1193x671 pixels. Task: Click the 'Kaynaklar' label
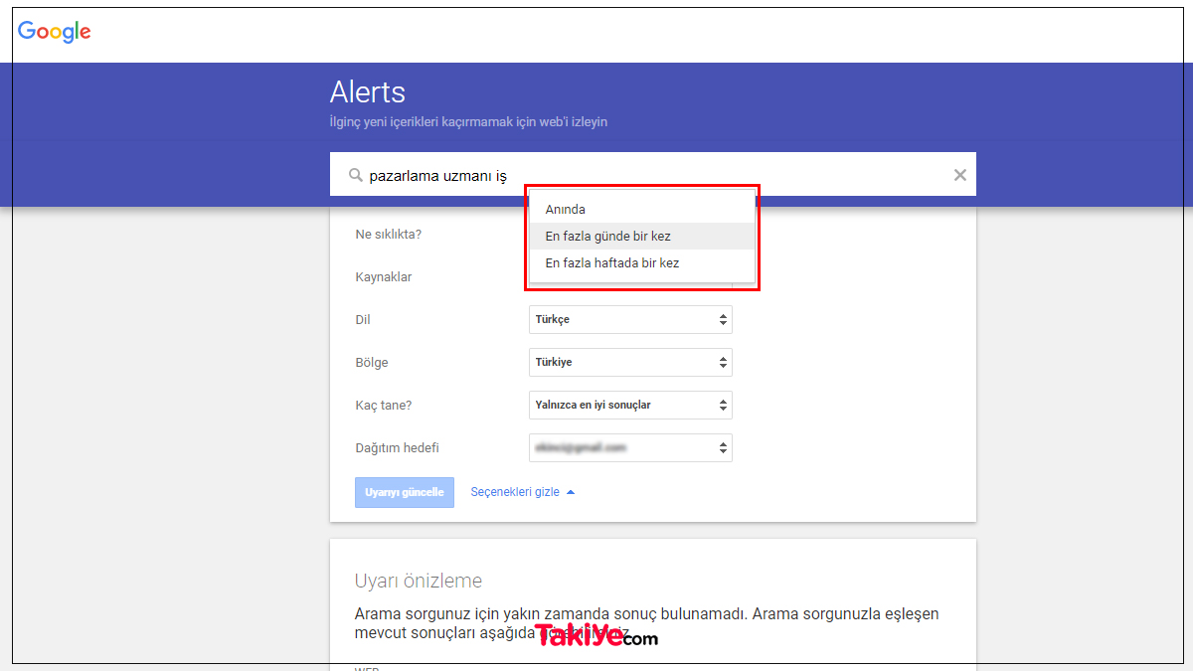(x=383, y=277)
